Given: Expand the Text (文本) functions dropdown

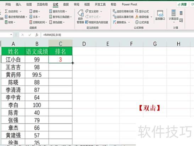Looking at the screenshot, I should coord(39,17).
